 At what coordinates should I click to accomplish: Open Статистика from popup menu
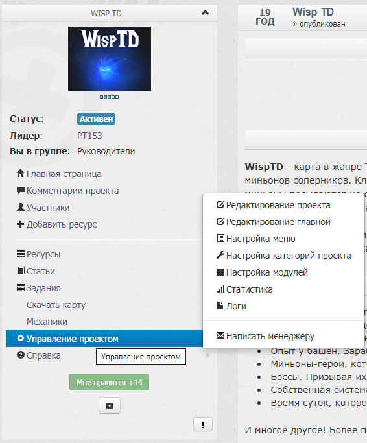click(250, 289)
